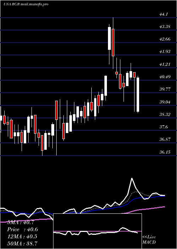Click the 42.66 price level label
This screenshot has height=249, width=177.
[165, 39]
